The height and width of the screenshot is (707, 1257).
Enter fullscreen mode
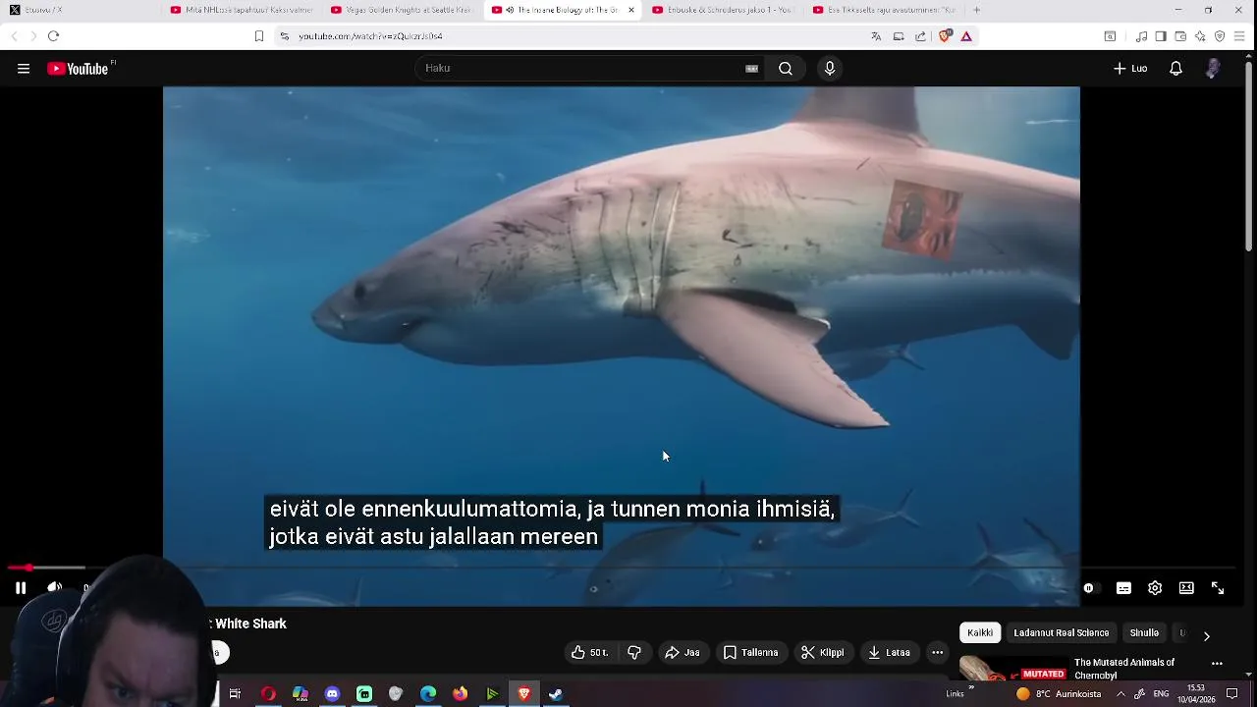click(x=1218, y=588)
